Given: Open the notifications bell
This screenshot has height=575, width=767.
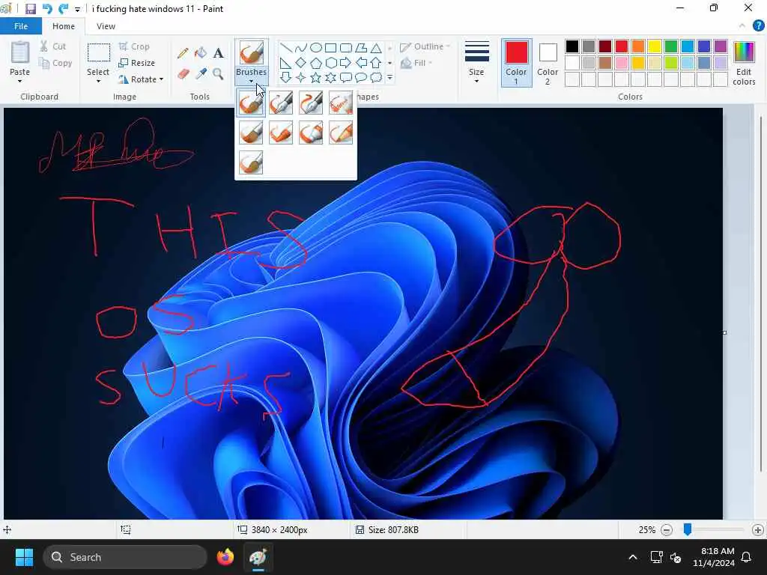Looking at the screenshot, I should [746, 557].
